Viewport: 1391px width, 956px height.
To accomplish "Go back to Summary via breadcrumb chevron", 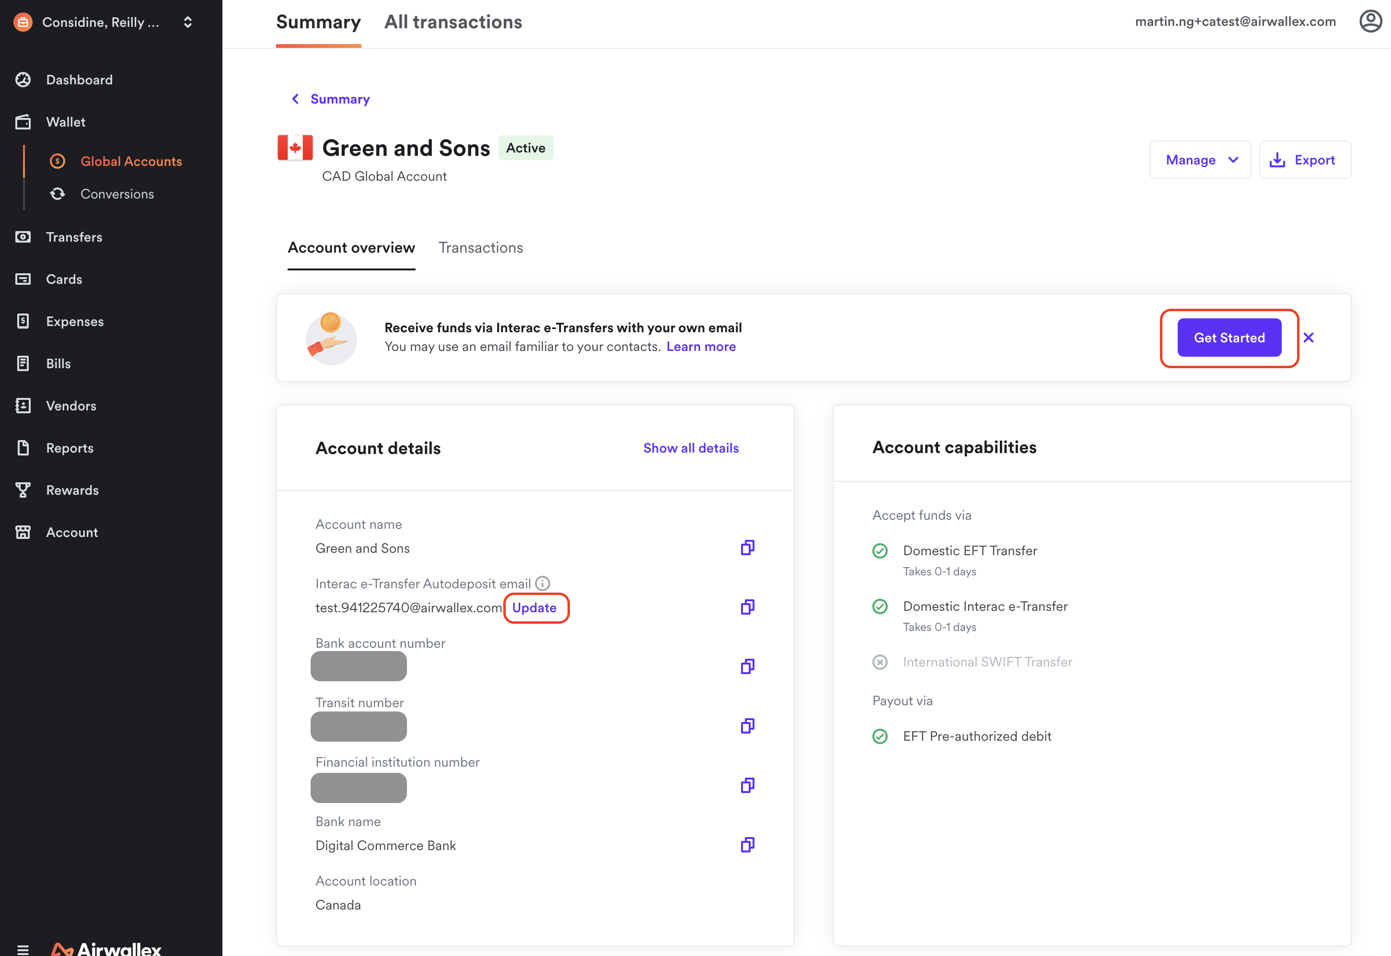I will click(x=295, y=99).
